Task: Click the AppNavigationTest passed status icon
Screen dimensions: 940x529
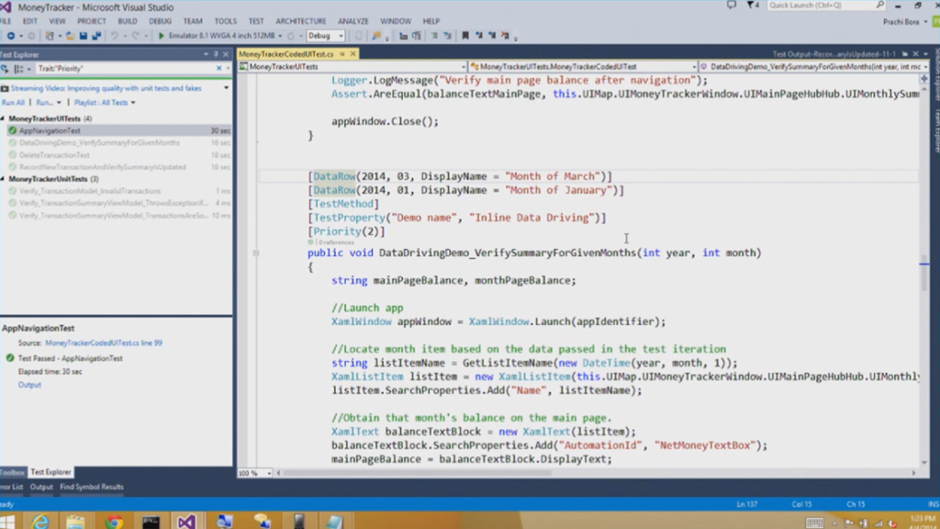Action: (x=13, y=130)
